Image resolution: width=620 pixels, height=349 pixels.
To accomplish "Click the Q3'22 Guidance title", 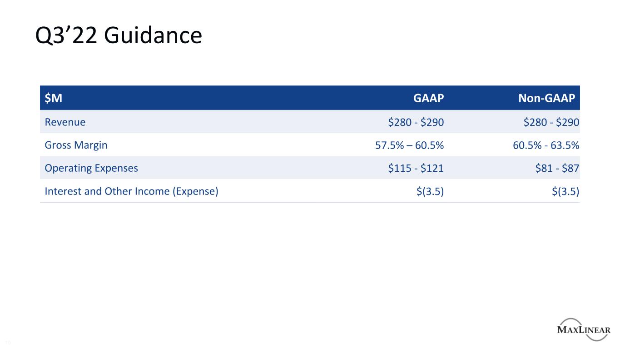I will tap(119, 35).
